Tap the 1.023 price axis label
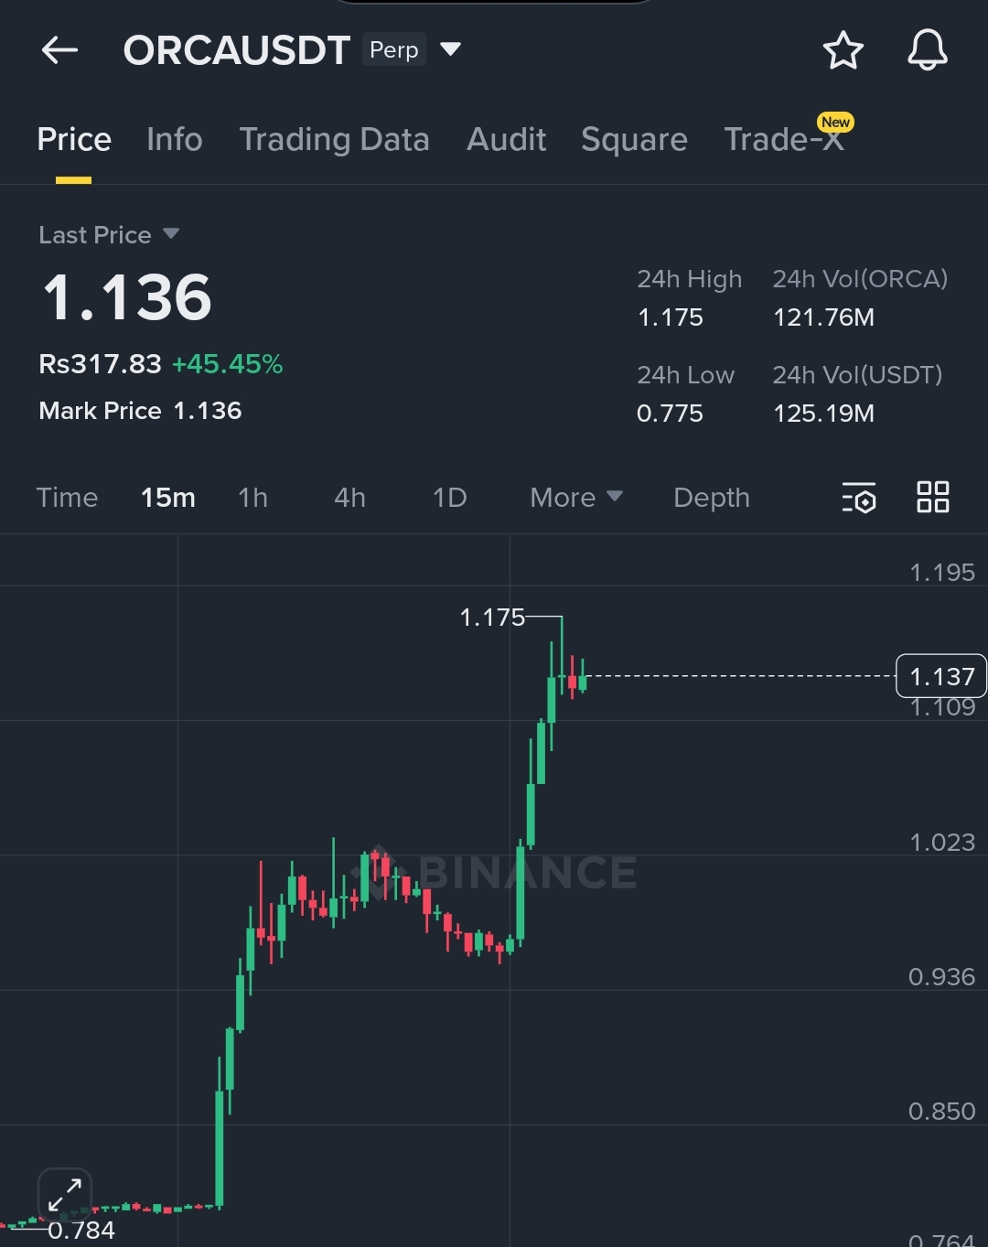This screenshot has width=988, height=1247. tap(942, 843)
